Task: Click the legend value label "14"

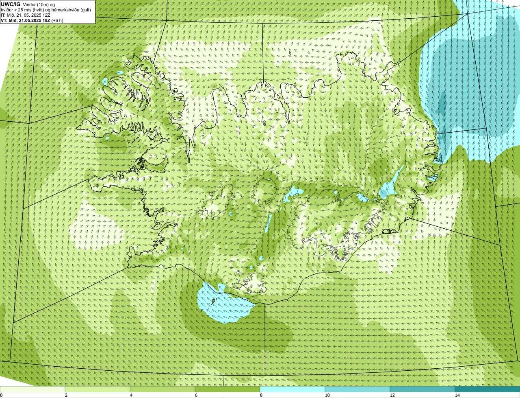Action: click(457, 395)
